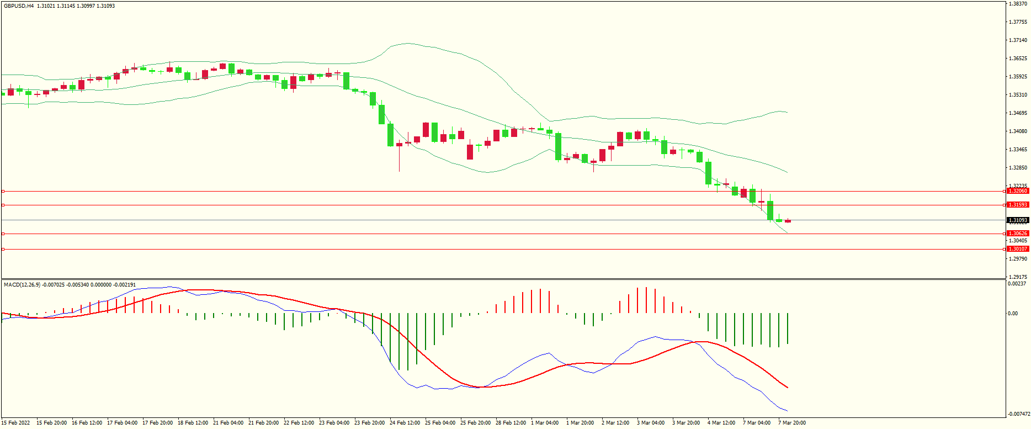
Task: Click the 3 Mar 04:00 time label
Action: click(651, 423)
